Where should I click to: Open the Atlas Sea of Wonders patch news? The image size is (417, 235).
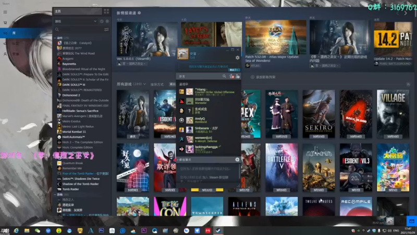click(276, 37)
